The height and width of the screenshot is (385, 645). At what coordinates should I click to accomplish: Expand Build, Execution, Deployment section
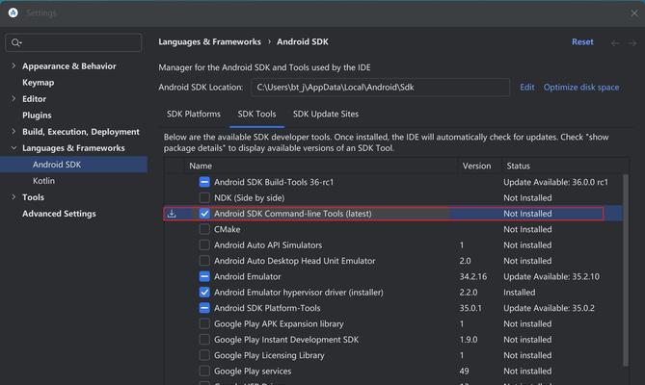(x=13, y=131)
